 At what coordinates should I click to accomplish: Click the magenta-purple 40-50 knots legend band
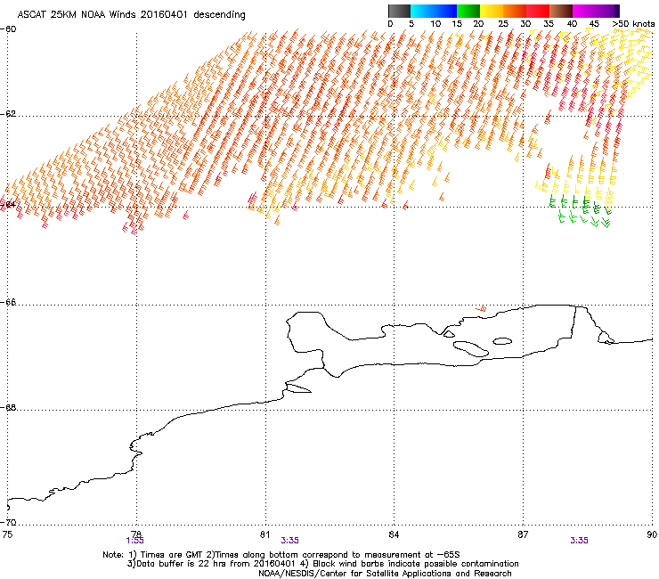(596, 11)
